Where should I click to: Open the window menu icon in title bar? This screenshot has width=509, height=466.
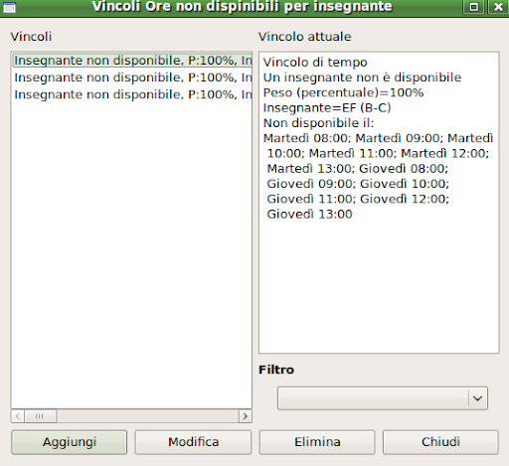[9, 7]
